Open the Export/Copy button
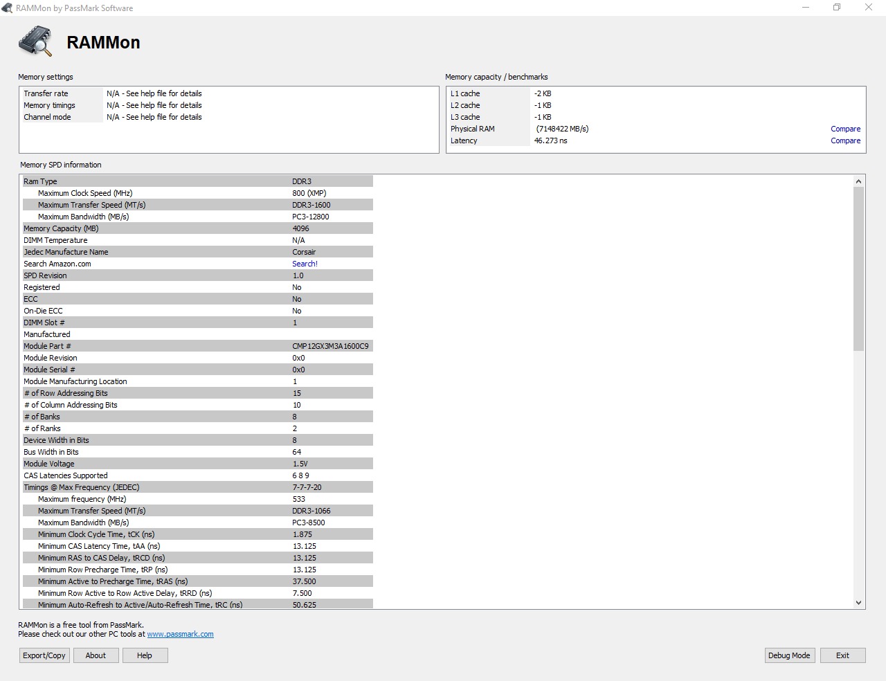Image resolution: width=886 pixels, height=681 pixels. (x=44, y=655)
